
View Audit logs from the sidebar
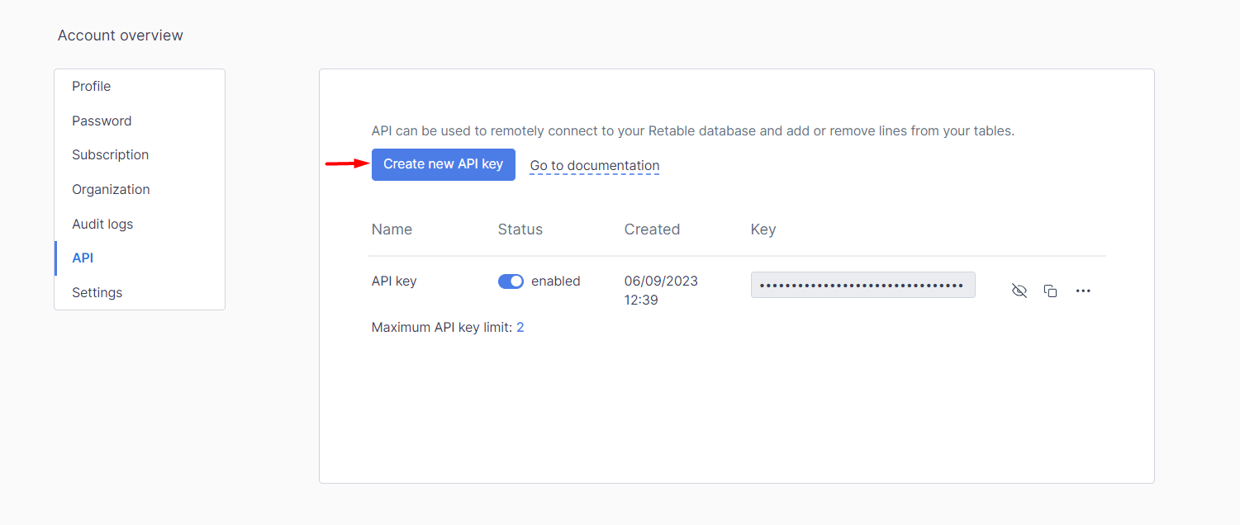point(102,225)
